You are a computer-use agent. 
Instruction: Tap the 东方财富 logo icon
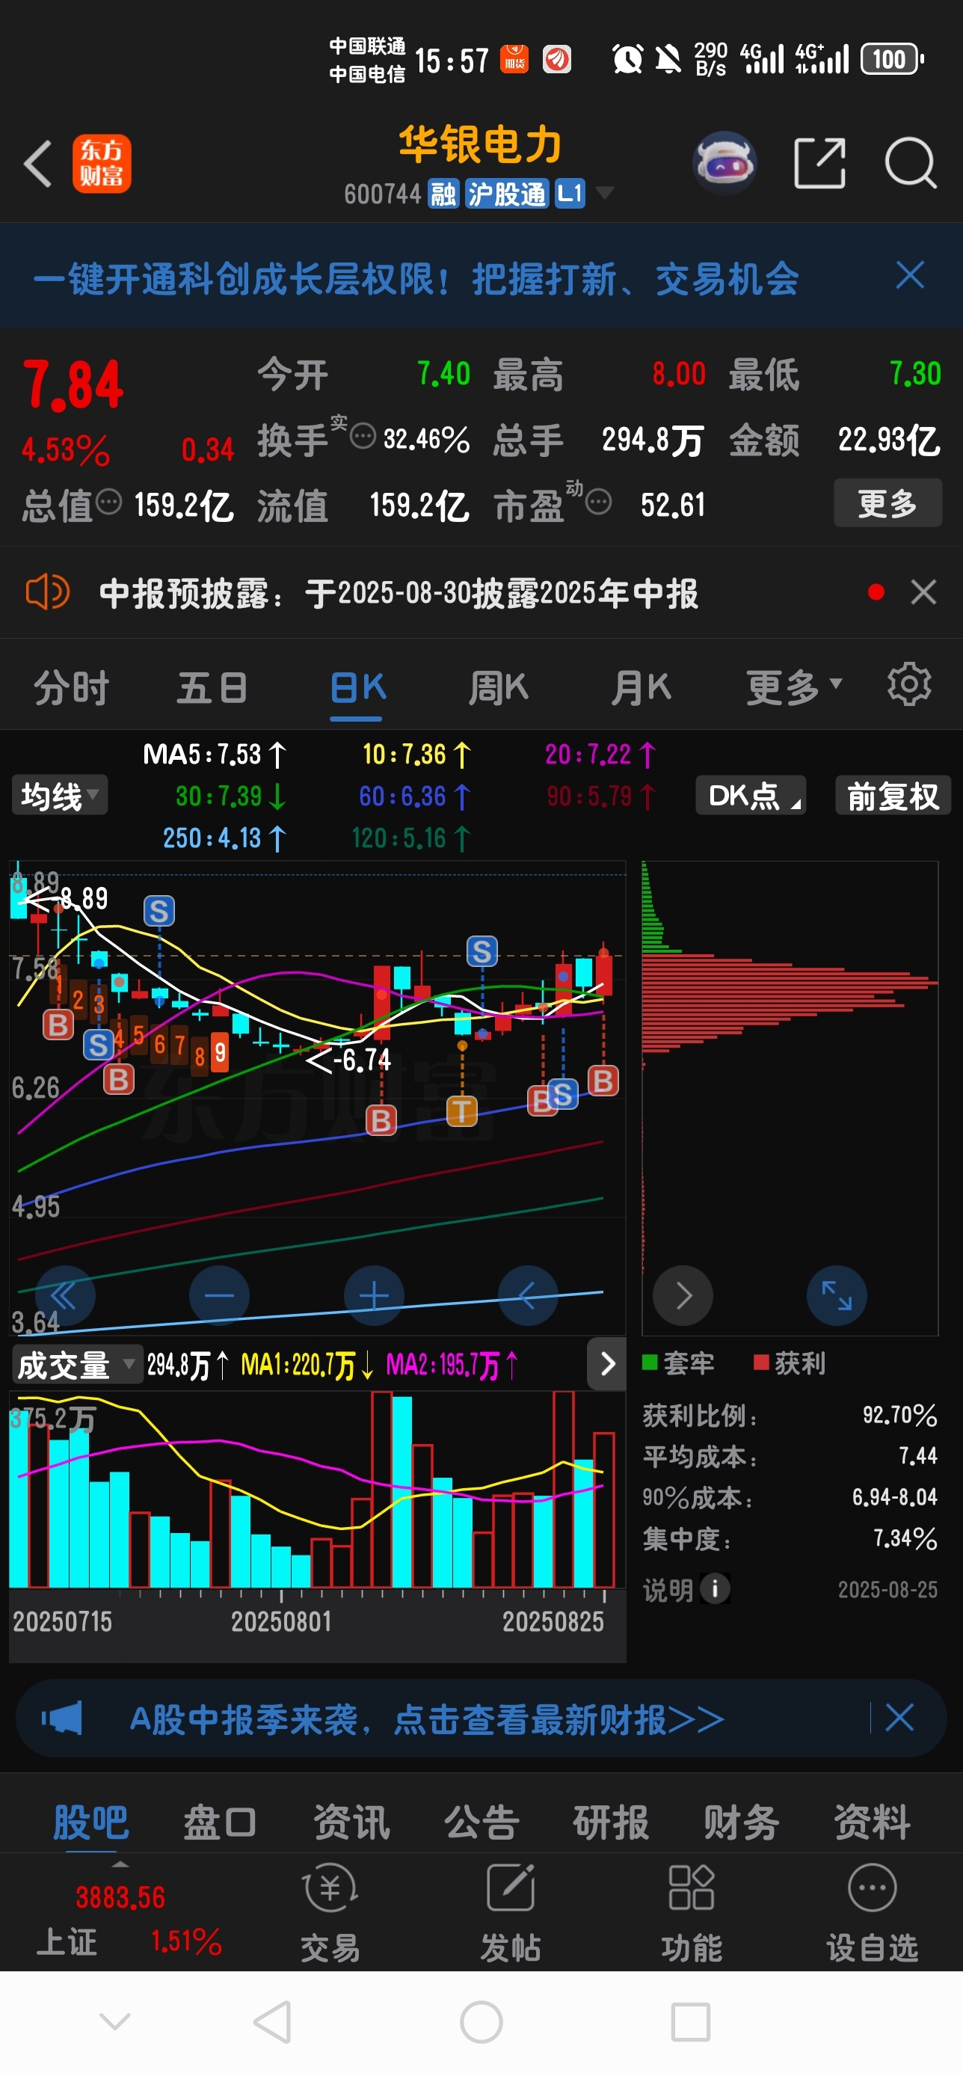click(x=102, y=163)
